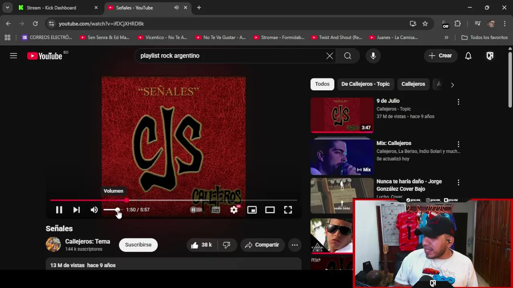The height and width of the screenshot is (288, 513).
Task: Open the account avatar menu
Action: [x=490, y=56]
